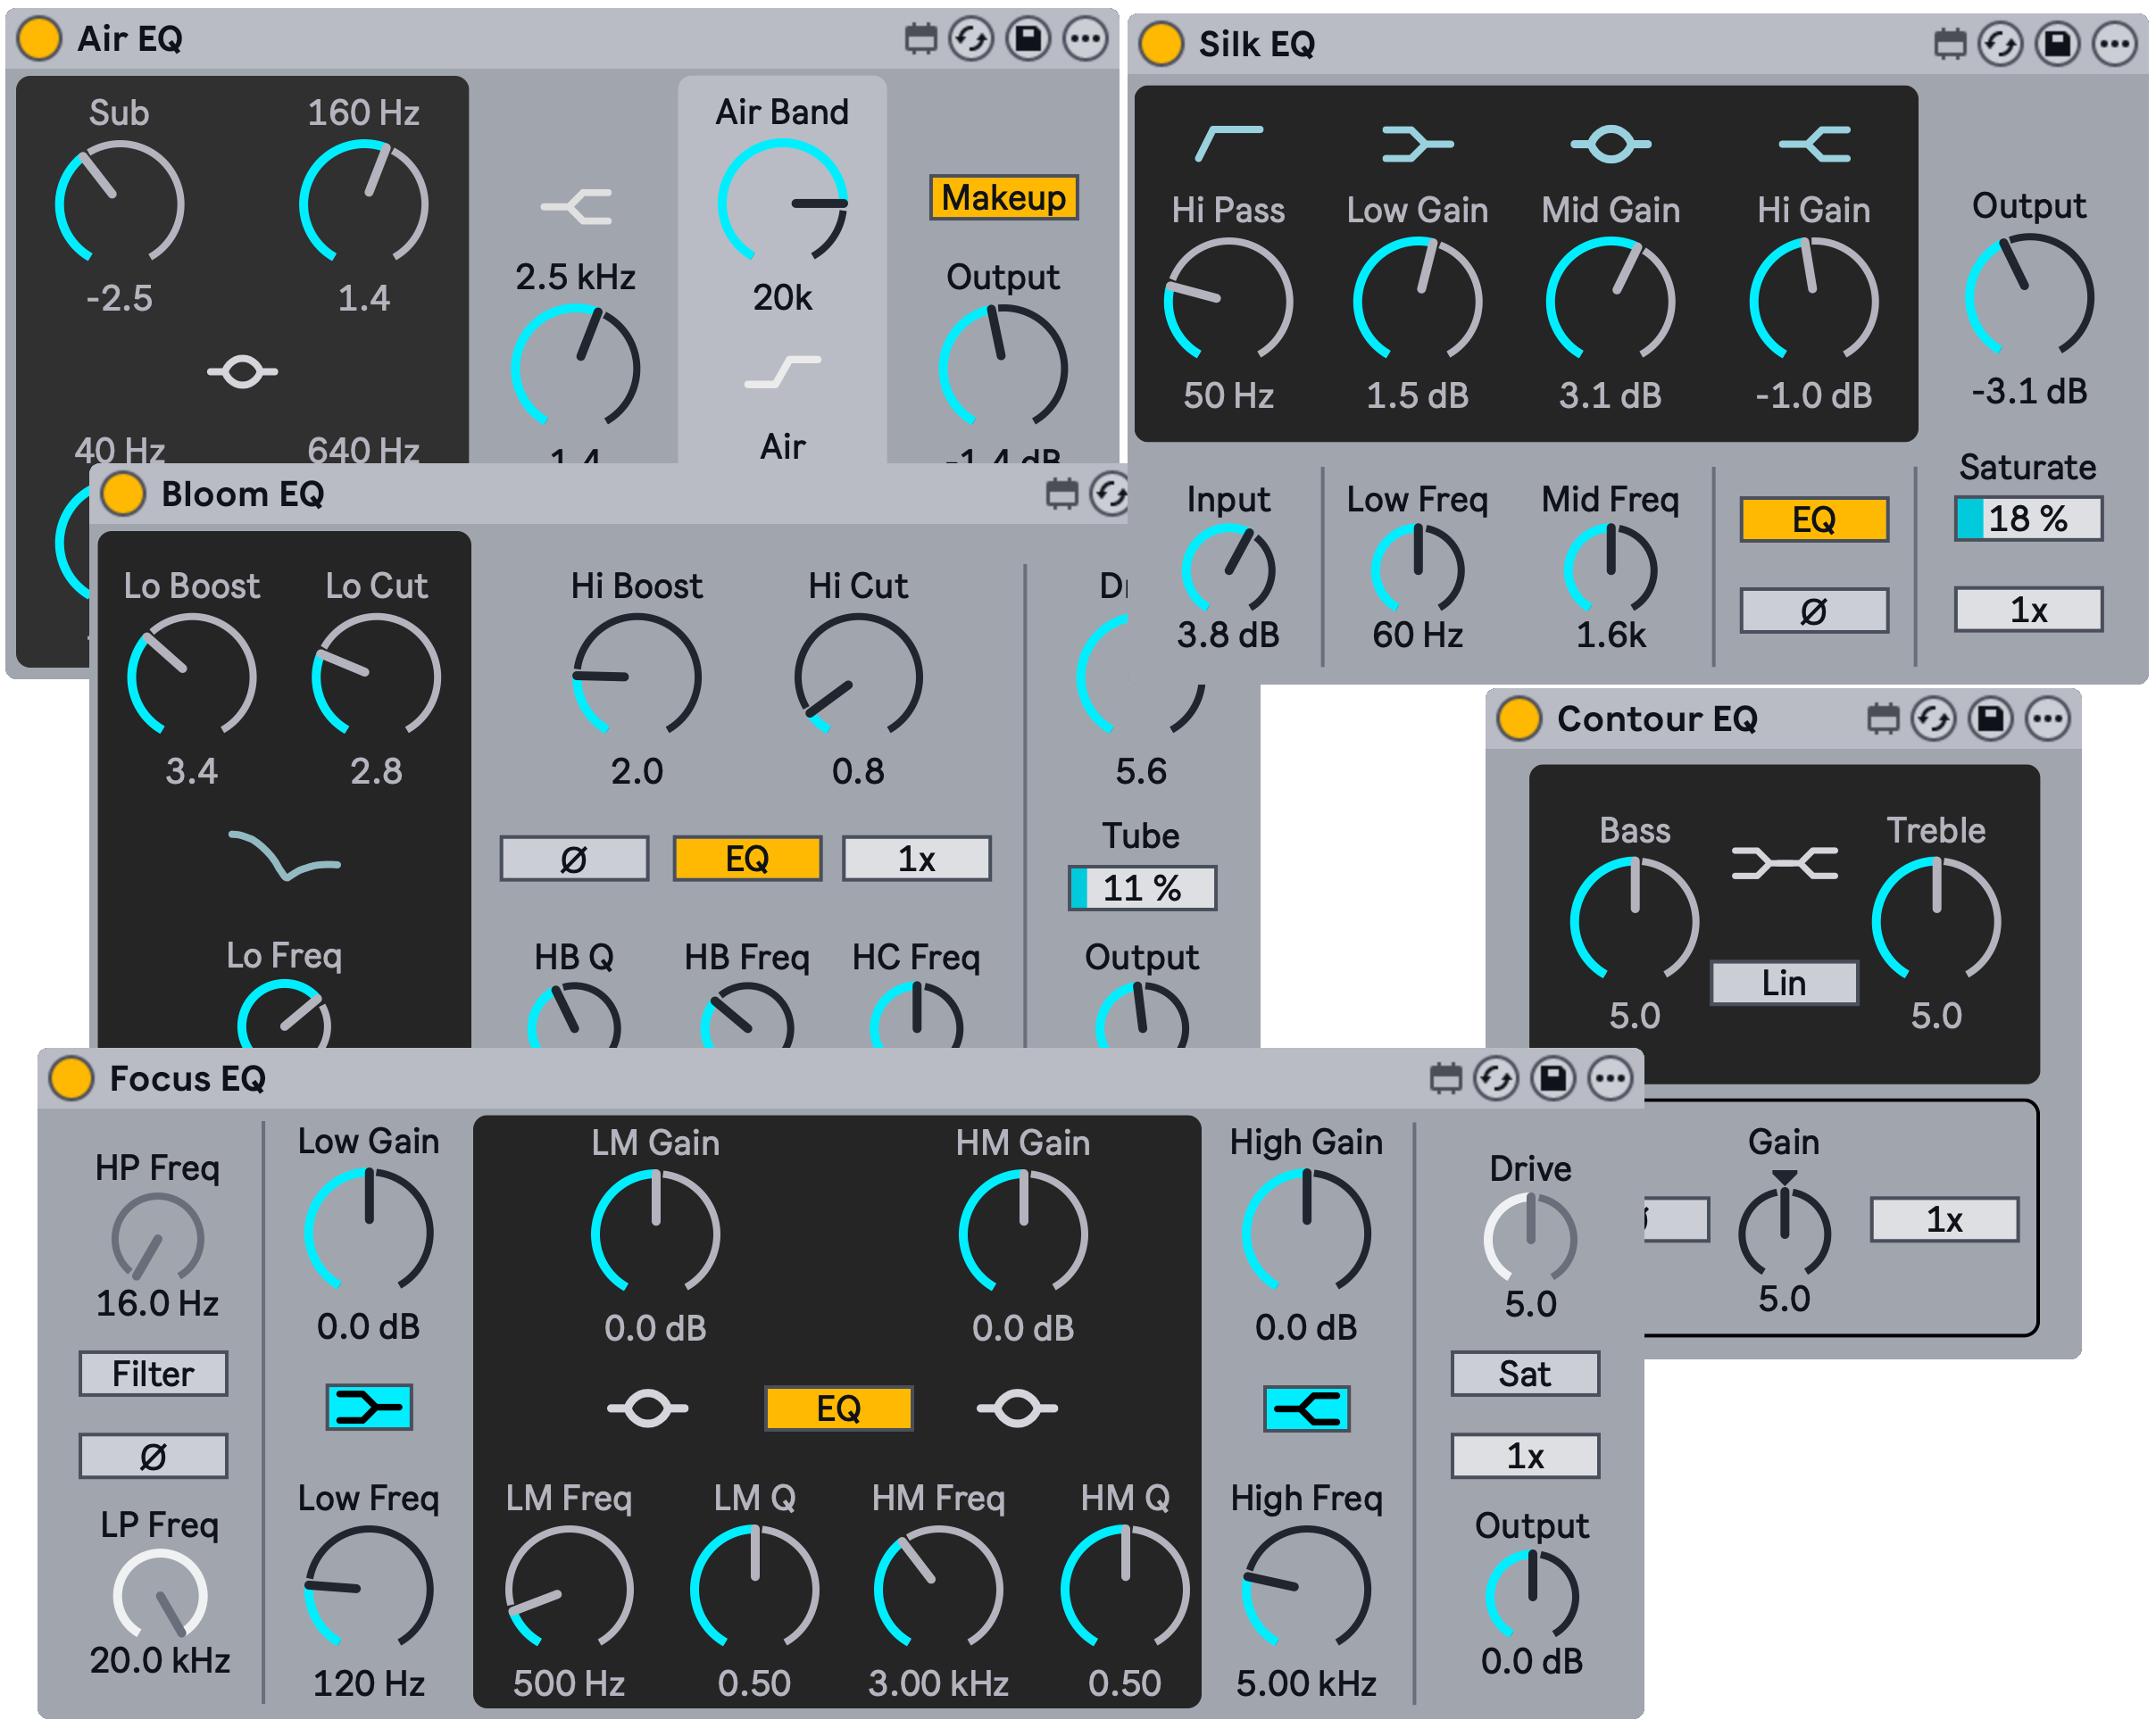Toggle Makeup button in Air EQ

(1004, 198)
